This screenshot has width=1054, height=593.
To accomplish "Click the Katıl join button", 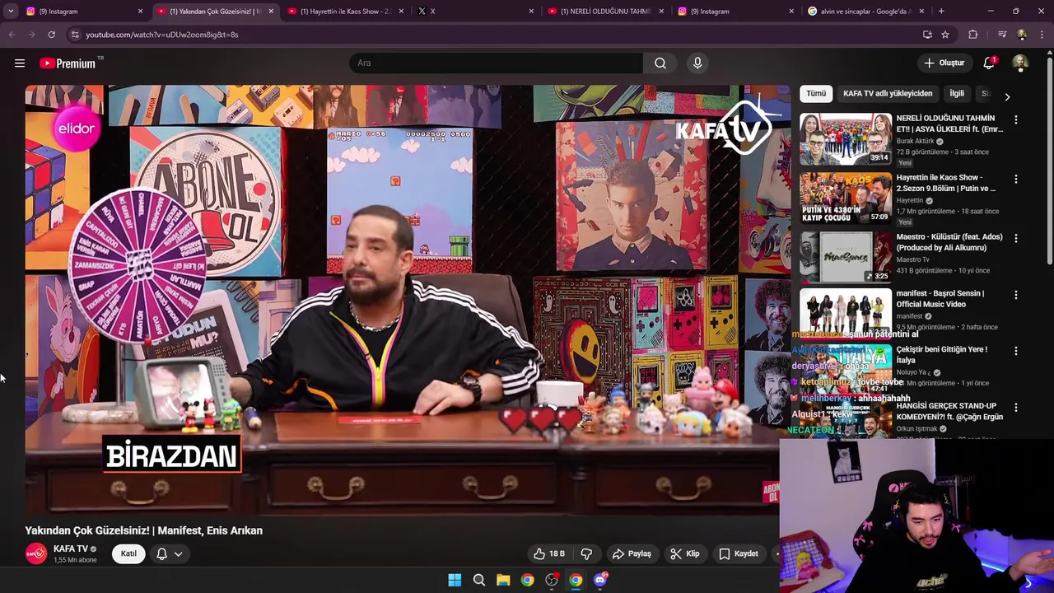I will tap(128, 554).
